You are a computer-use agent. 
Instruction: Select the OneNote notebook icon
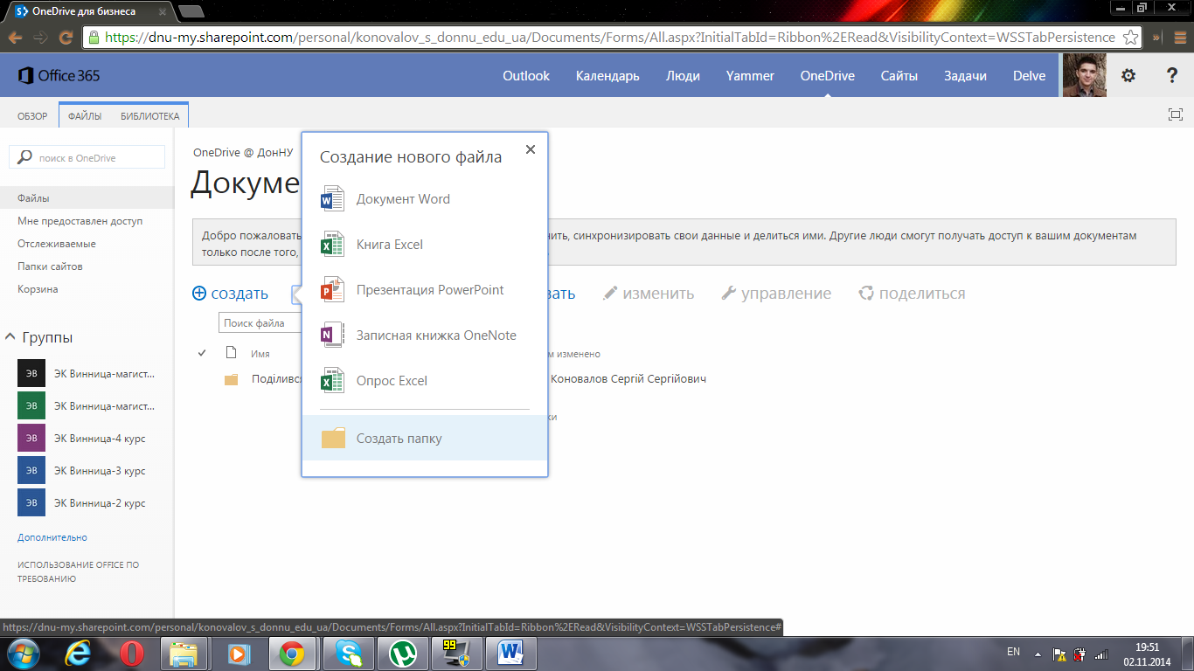333,335
